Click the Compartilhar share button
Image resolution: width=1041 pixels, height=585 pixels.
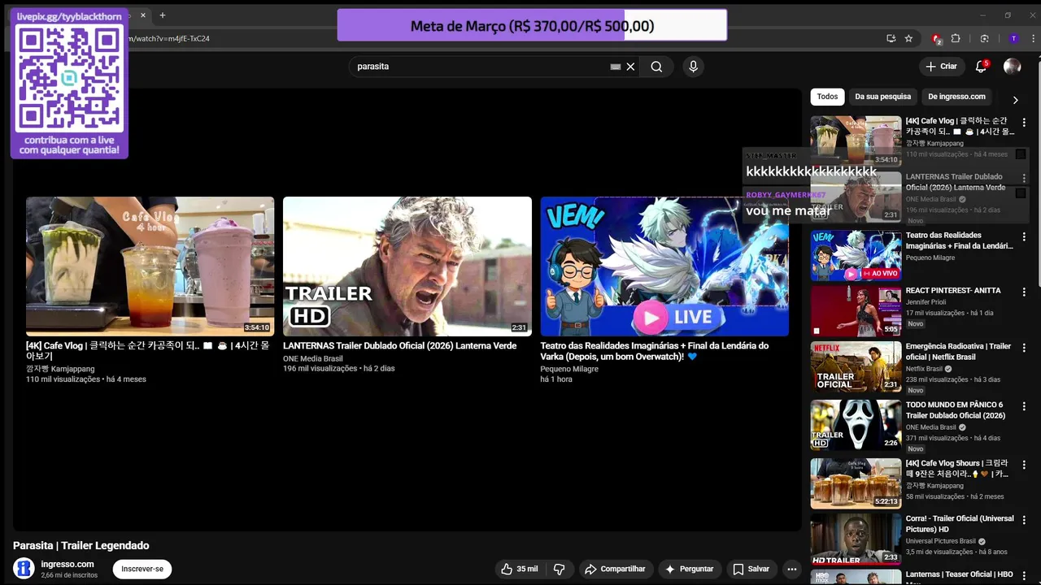tap(615, 569)
